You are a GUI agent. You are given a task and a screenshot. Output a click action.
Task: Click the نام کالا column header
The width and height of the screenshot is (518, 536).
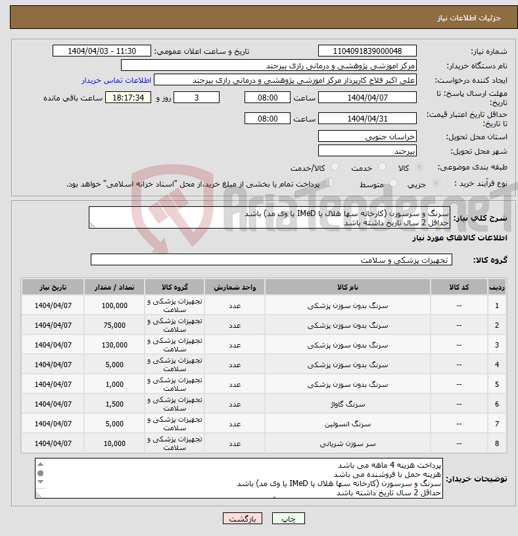pyautogui.click(x=348, y=287)
